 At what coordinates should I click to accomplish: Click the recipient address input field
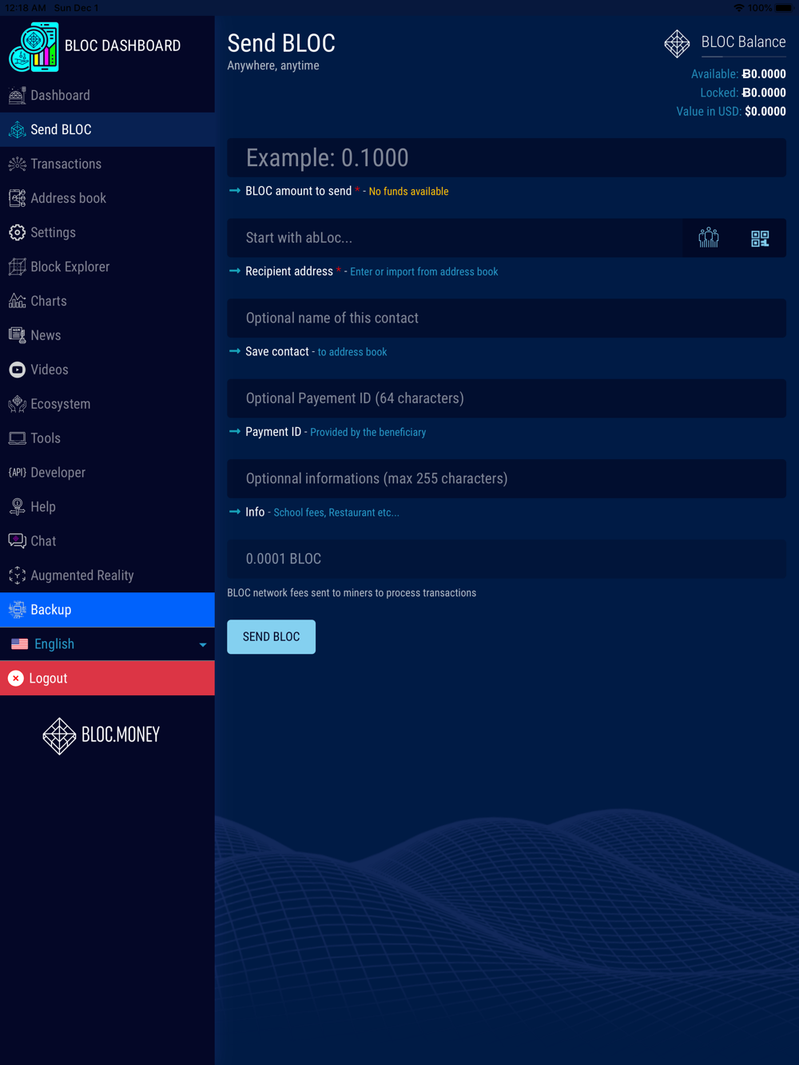(455, 238)
